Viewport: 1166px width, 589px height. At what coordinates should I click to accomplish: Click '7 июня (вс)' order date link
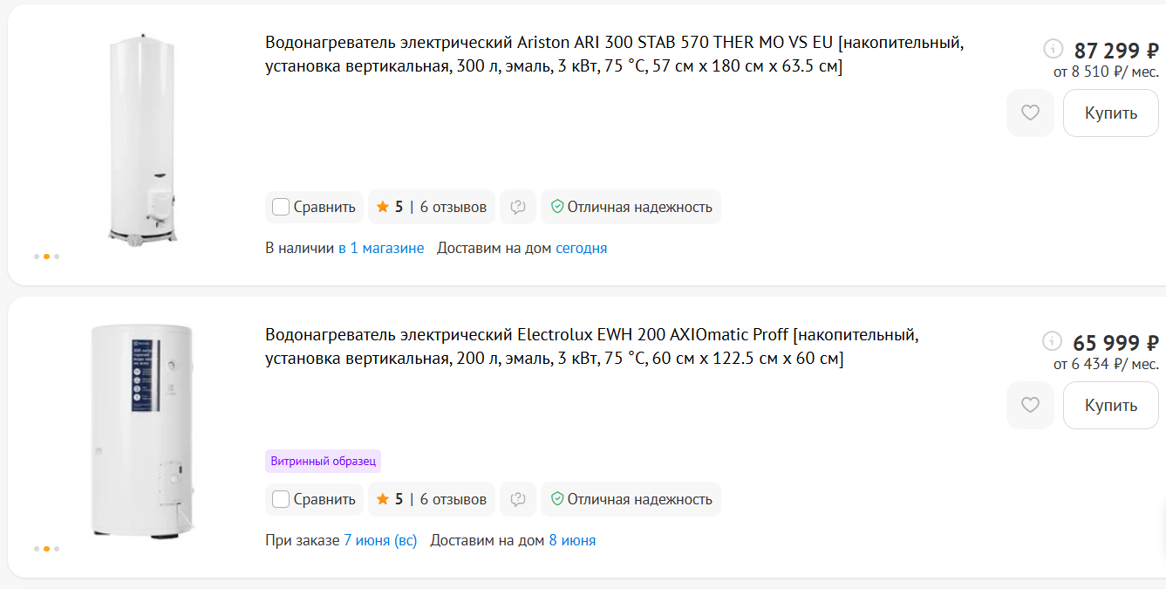(380, 540)
